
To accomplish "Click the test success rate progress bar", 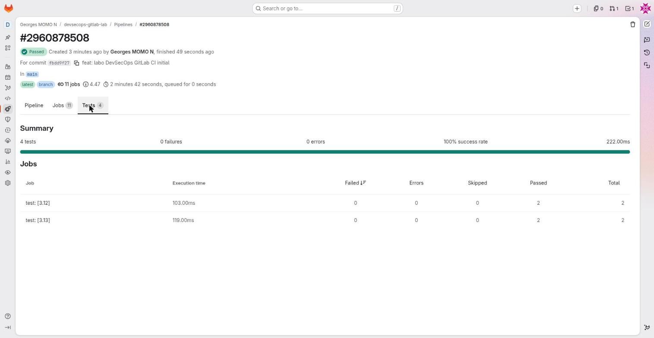I will (x=325, y=152).
